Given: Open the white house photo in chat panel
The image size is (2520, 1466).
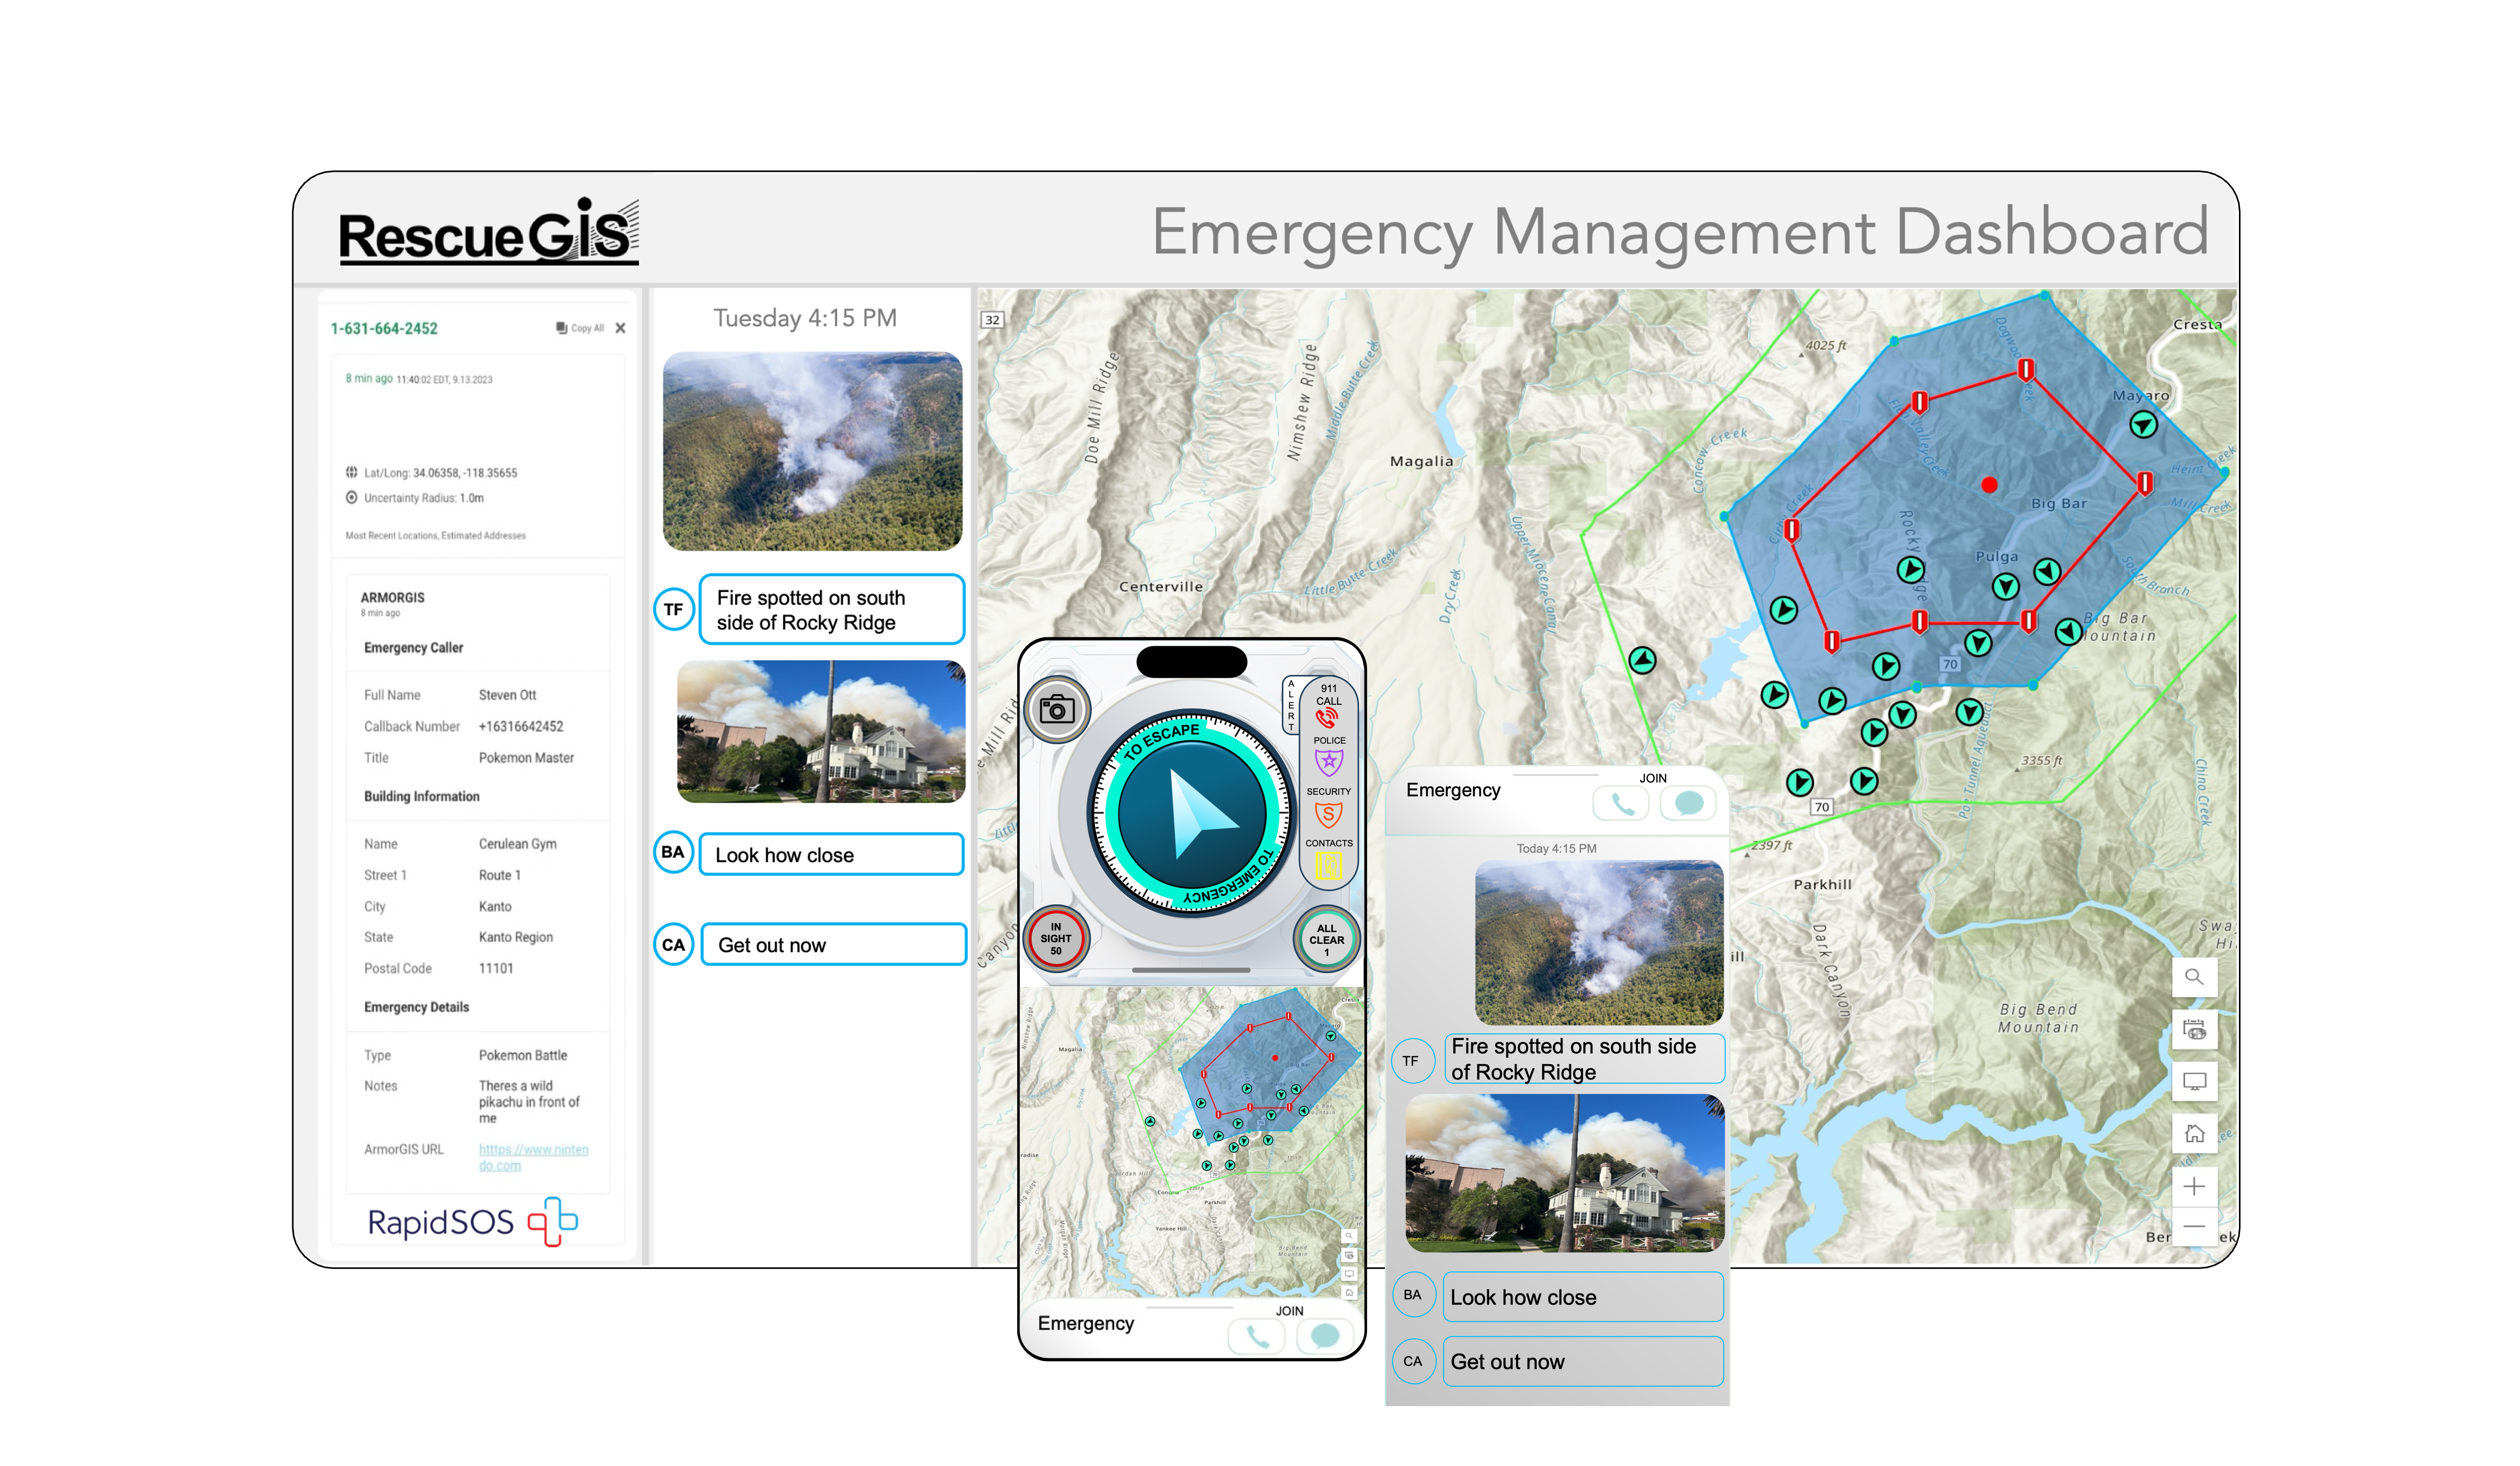Looking at the screenshot, I should coord(1564,1173).
